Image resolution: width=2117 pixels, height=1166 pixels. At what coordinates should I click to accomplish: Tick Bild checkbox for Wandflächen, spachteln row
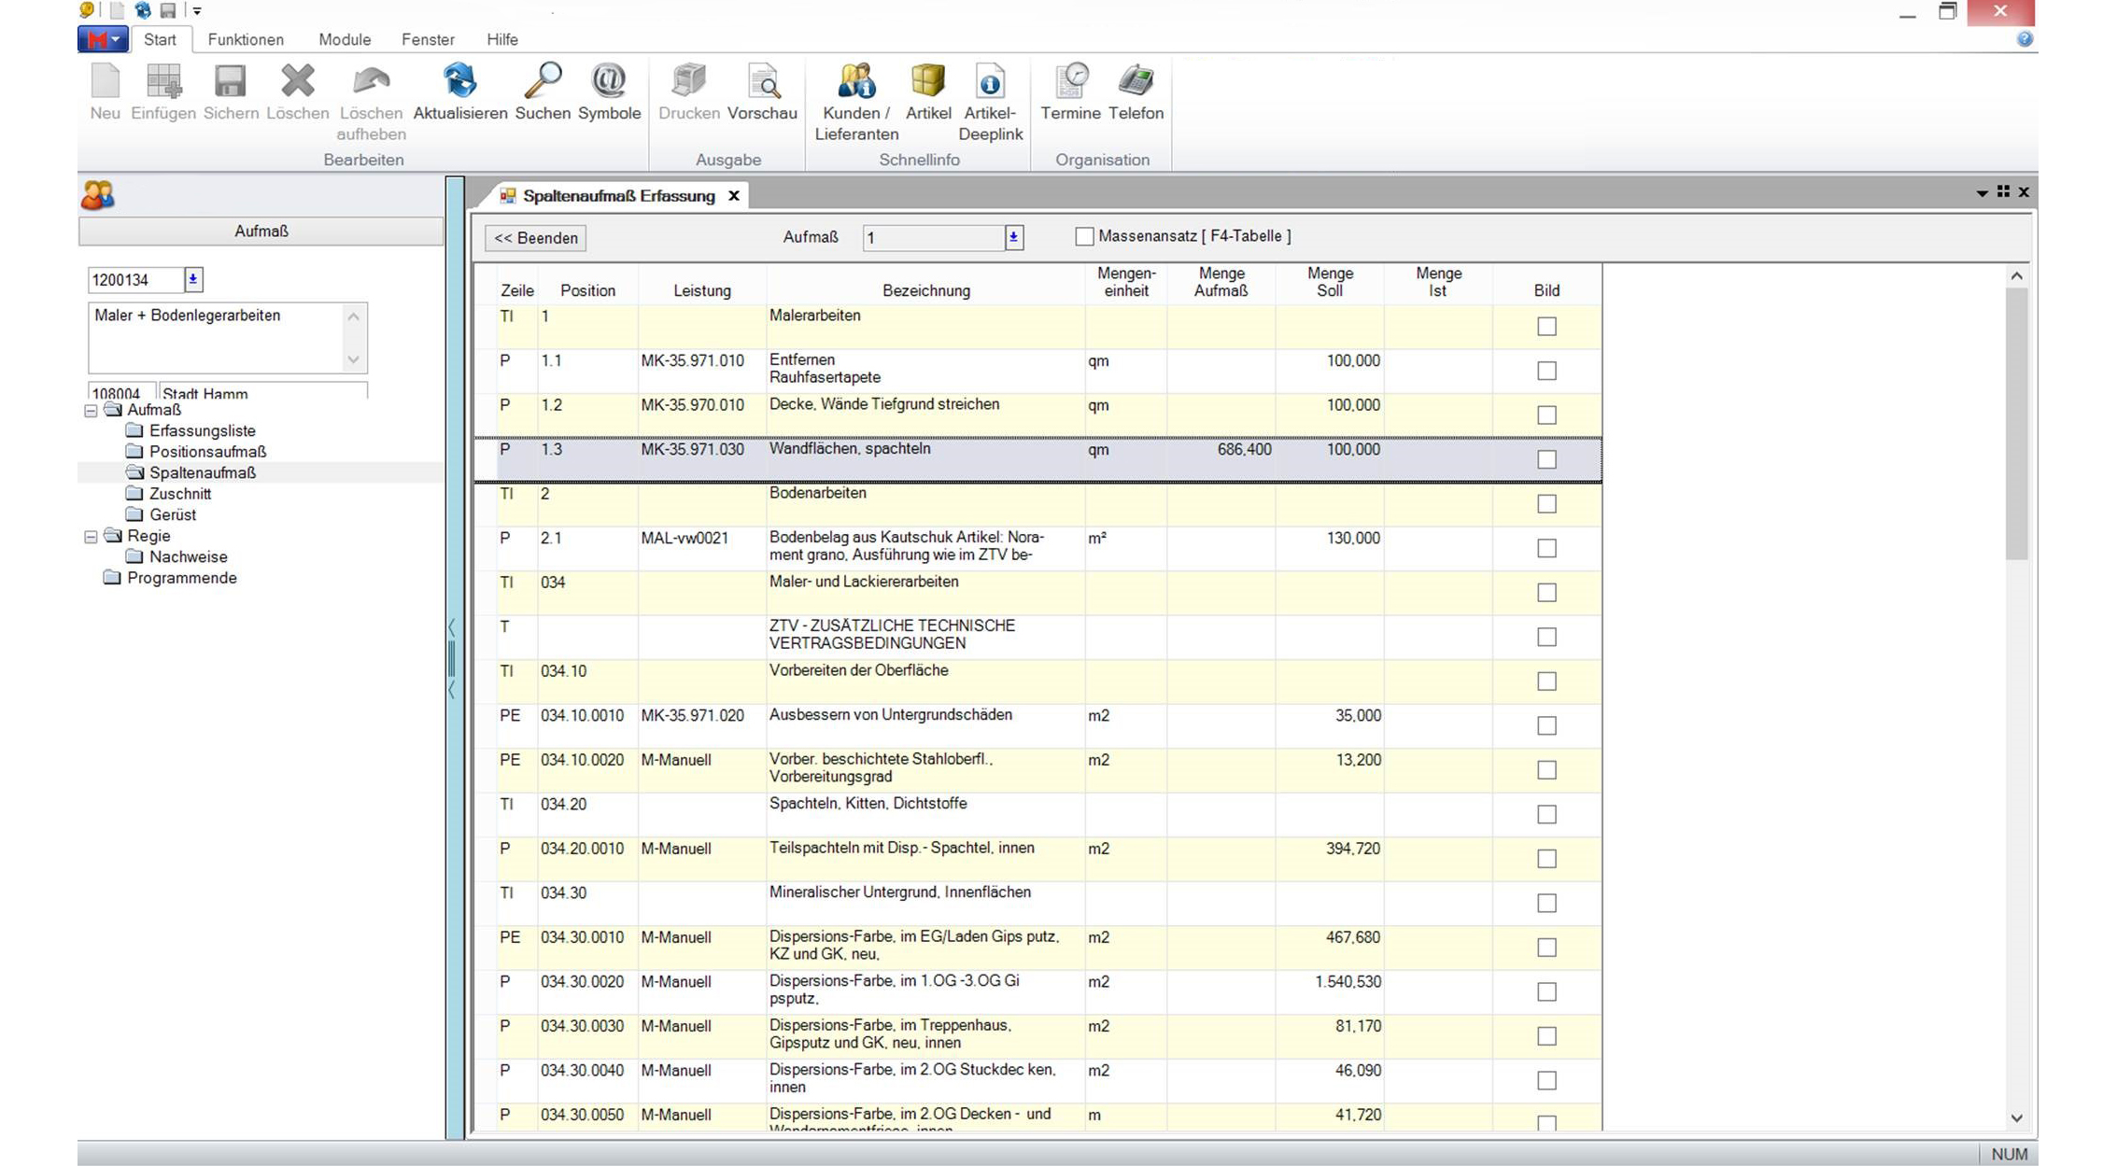1546,459
